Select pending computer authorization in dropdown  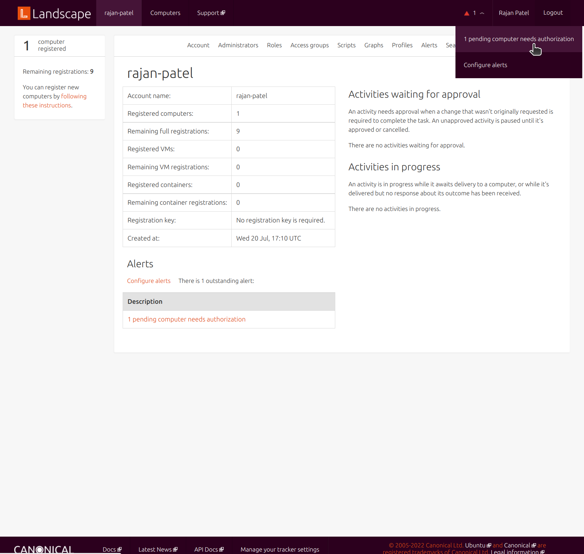click(x=518, y=39)
